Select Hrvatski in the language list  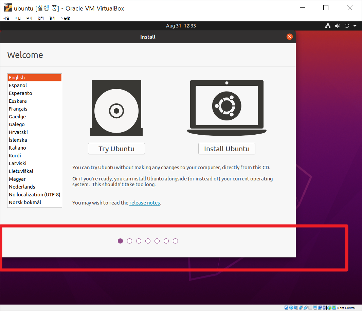[35, 132]
